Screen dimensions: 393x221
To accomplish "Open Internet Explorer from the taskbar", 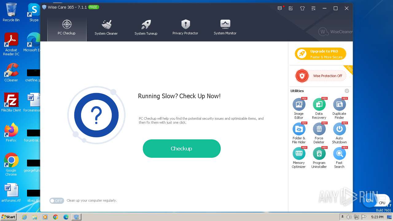I will point(24,217).
